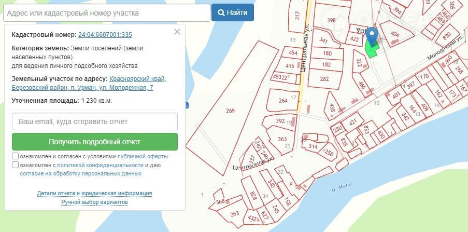Viewport: 468px width, 232px height.
Task: Click land parcel 282 on the map
Action: [x=325, y=79]
